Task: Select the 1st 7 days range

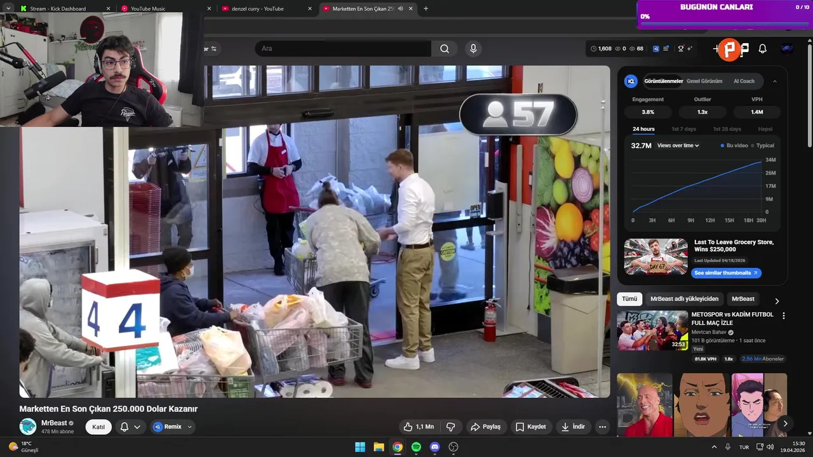Action: 683,129
